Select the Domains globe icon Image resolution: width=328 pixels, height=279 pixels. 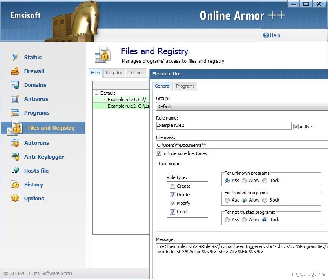[x=15, y=85]
